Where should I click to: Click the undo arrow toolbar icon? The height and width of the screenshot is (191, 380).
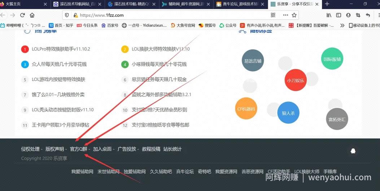click(x=368, y=15)
